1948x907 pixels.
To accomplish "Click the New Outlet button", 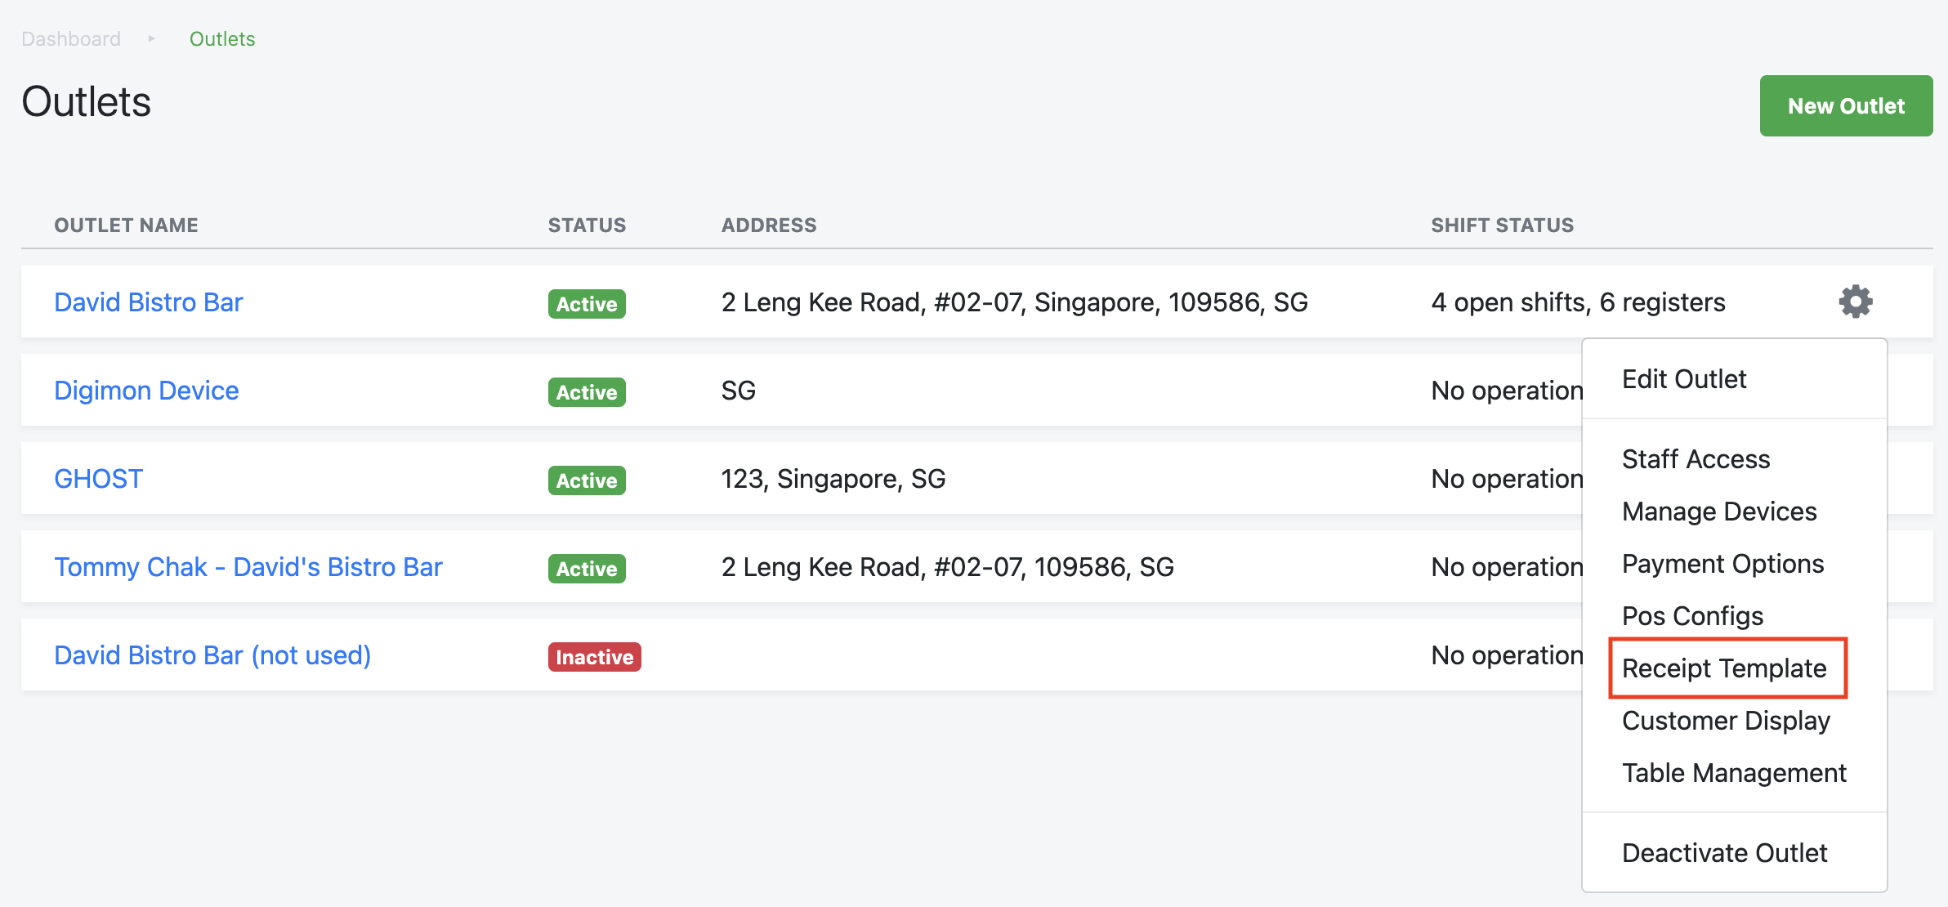I will tap(1845, 106).
